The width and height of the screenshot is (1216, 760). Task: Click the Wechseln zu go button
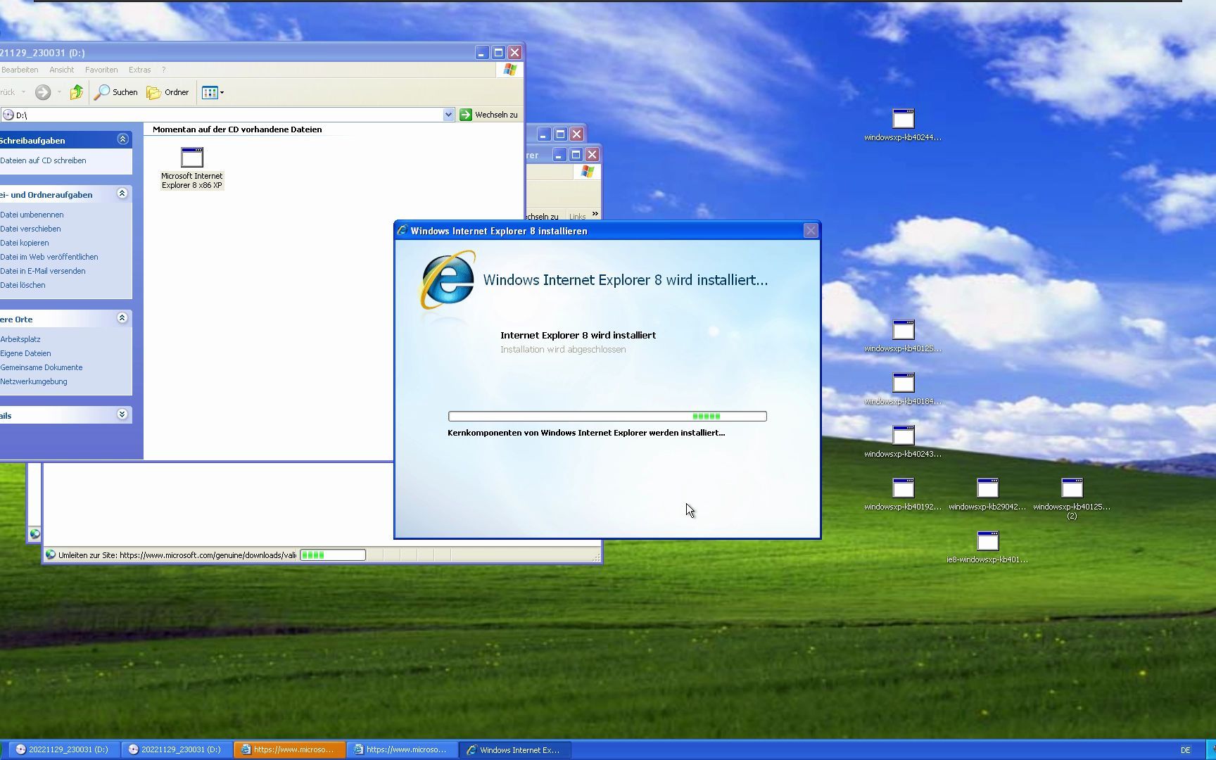489,115
